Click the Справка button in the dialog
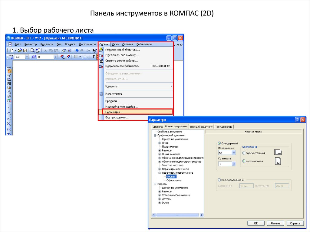The width and height of the screenshot is (310, 232). 295,223
